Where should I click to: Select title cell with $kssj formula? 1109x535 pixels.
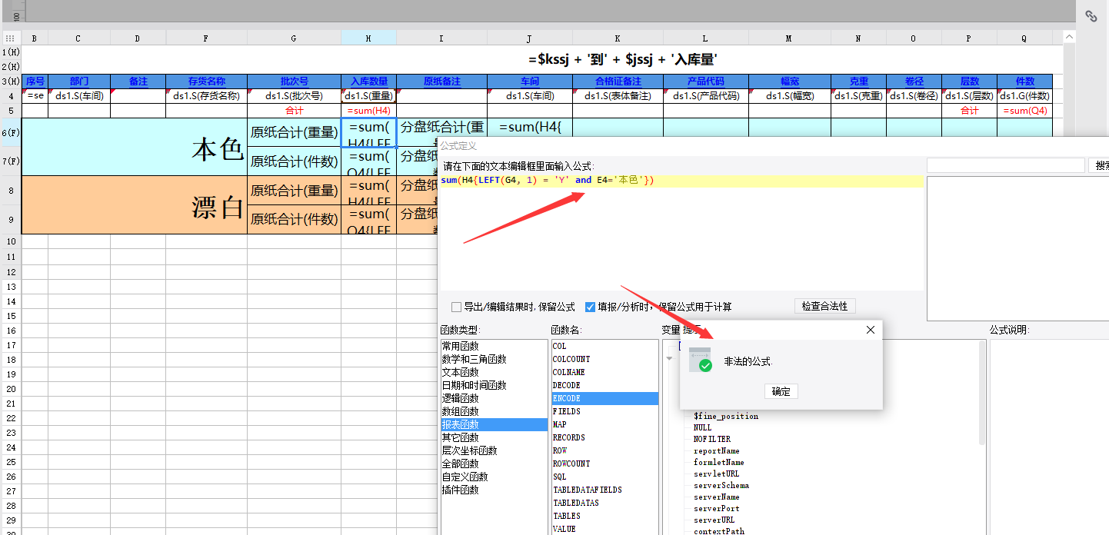(622, 59)
